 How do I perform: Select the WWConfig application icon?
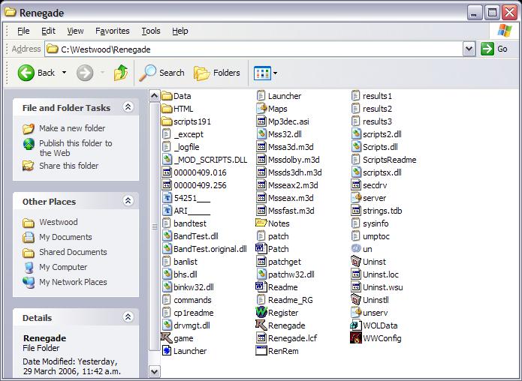tap(357, 338)
